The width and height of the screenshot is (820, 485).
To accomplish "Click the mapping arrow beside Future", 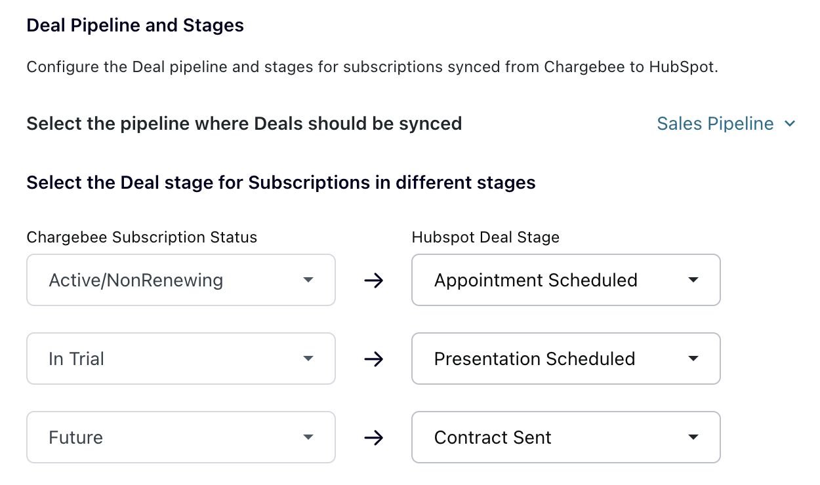I will pyautogui.click(x=373, y=438).
